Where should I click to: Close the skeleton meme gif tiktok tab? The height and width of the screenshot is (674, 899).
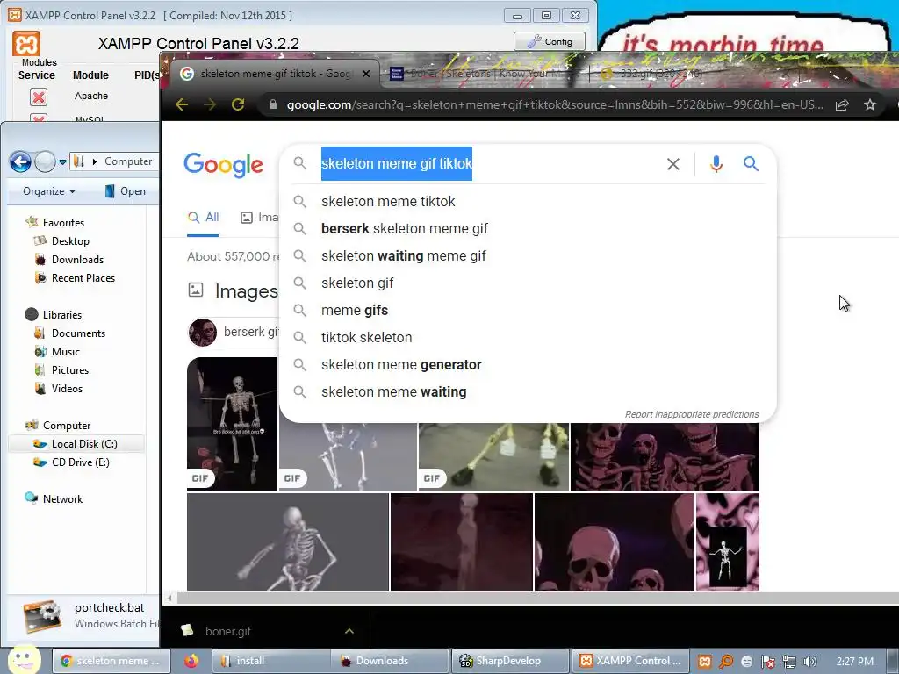tap(366, 74)
